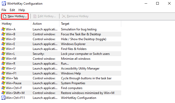175x103 pixels.
Task: Click the Target column header
Action: [90, 24]
